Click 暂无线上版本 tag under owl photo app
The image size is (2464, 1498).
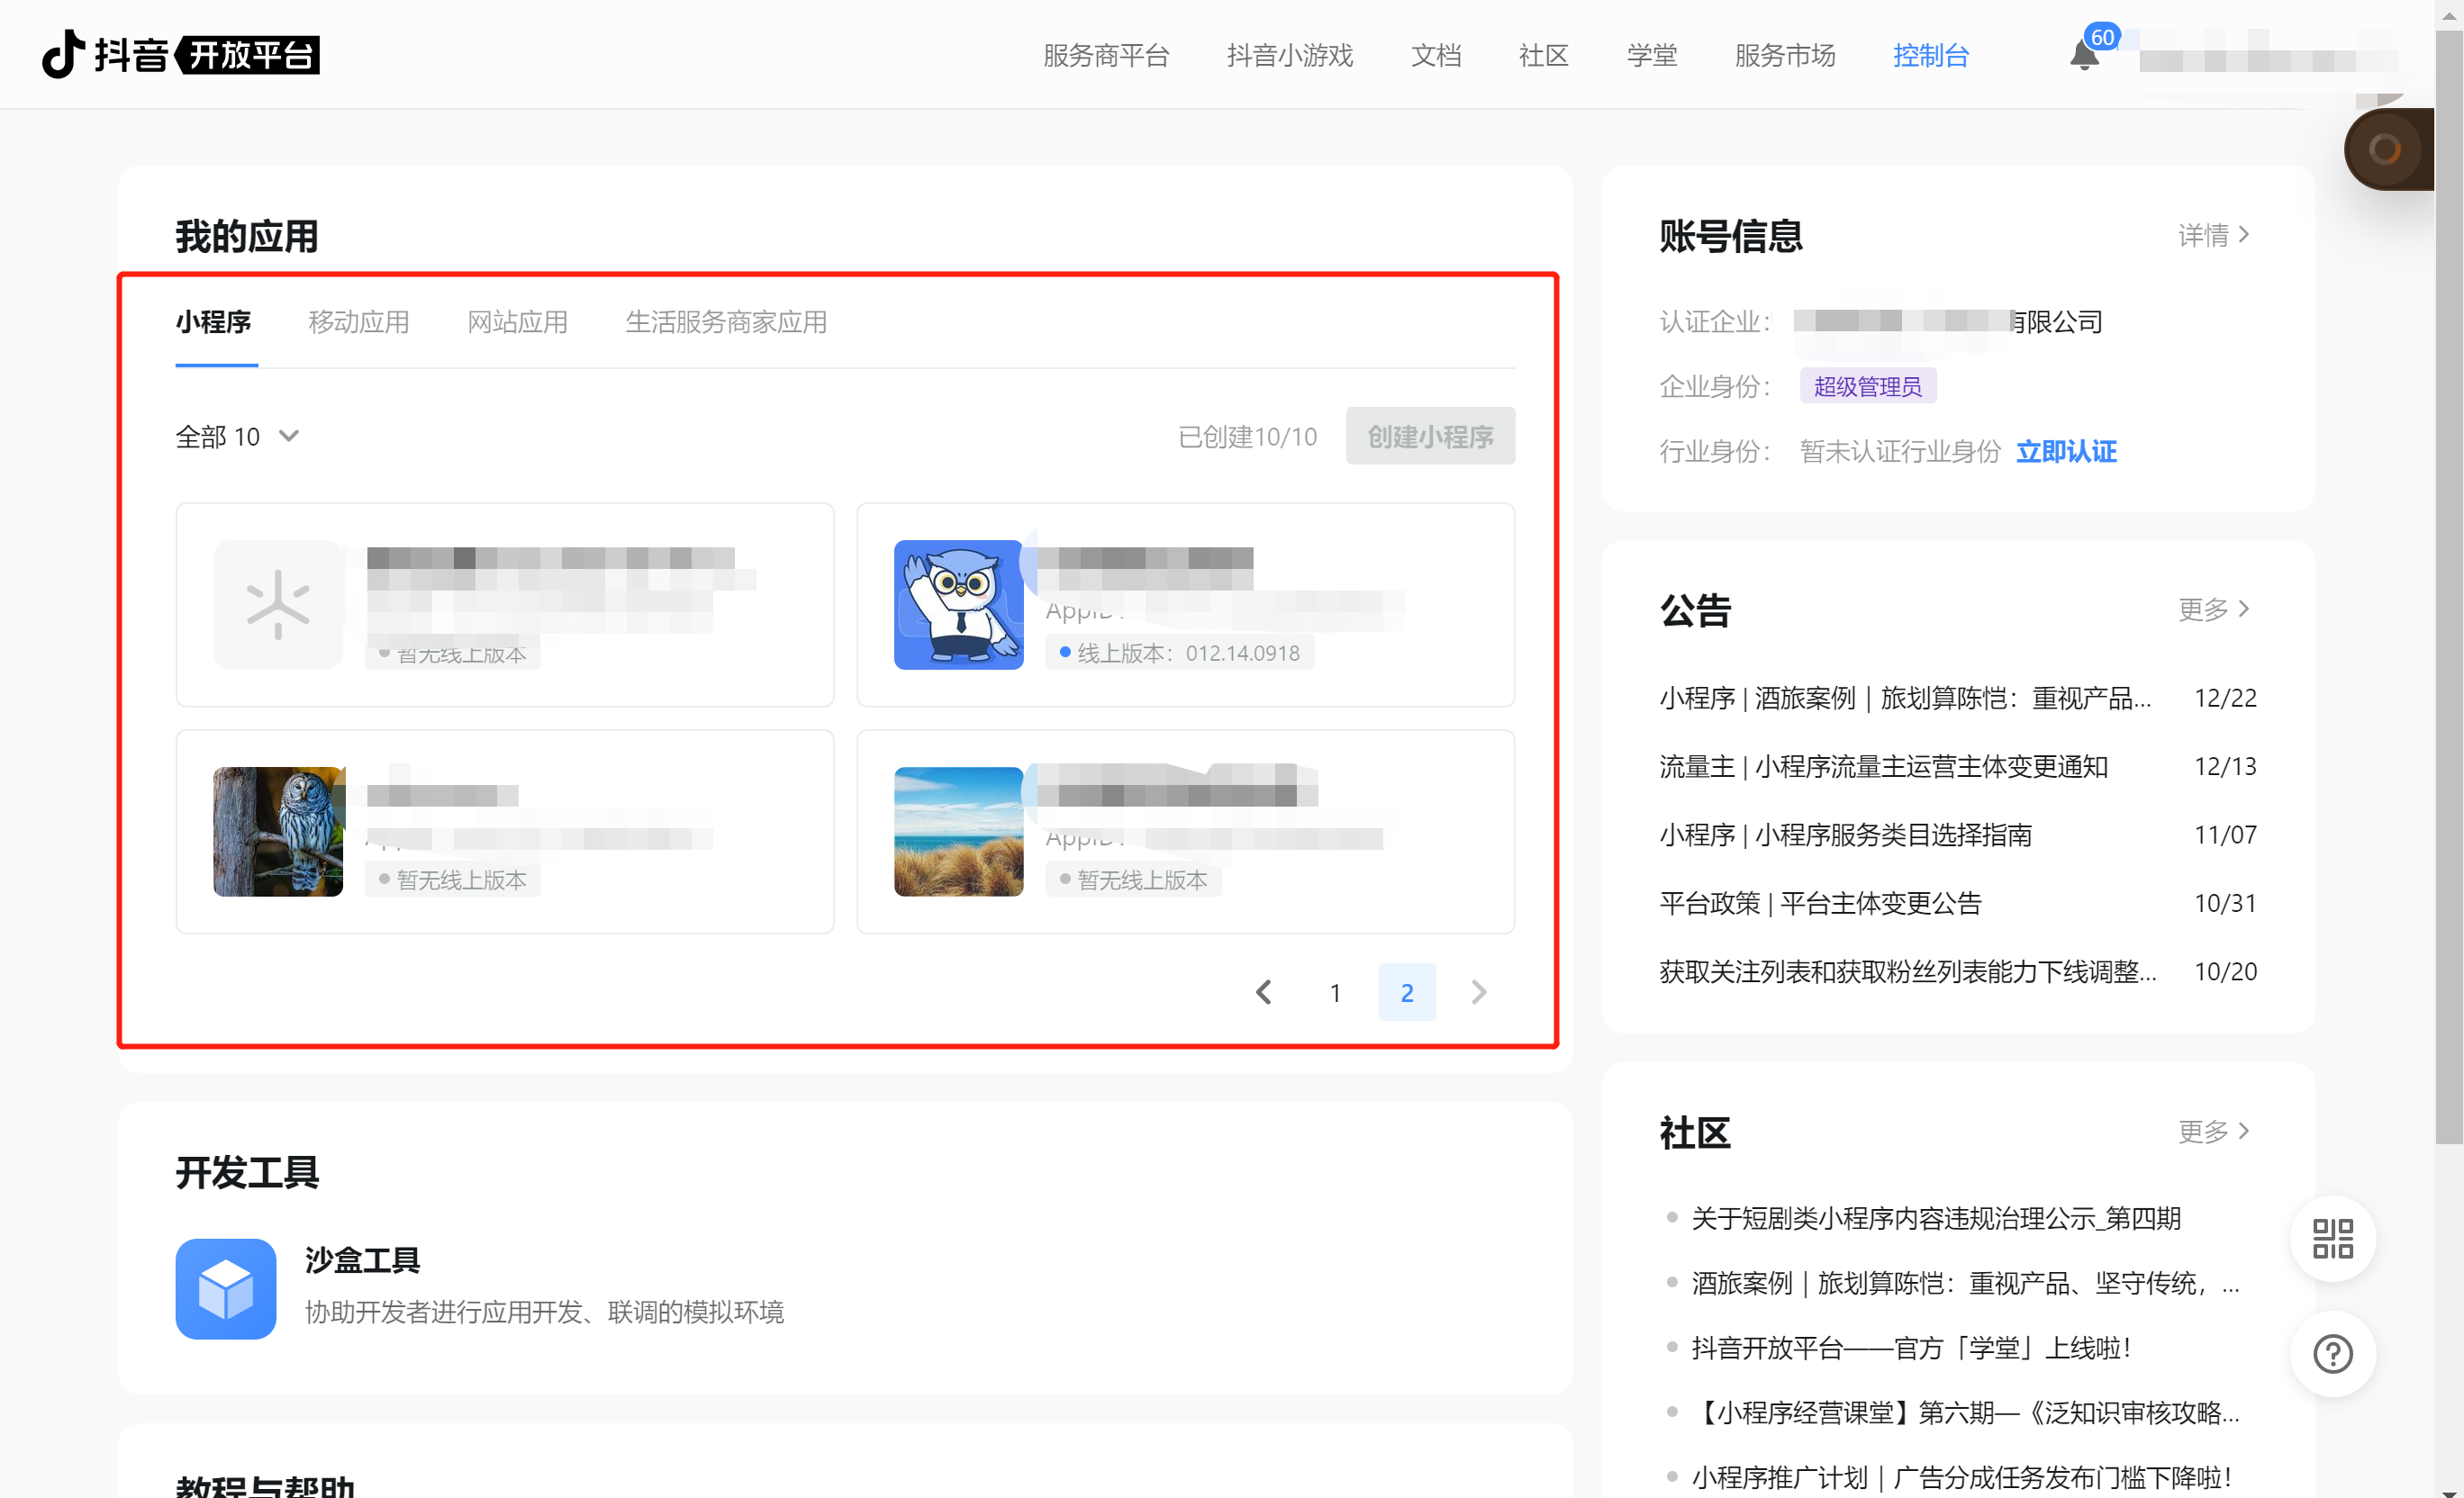click(x=452, y=880)
